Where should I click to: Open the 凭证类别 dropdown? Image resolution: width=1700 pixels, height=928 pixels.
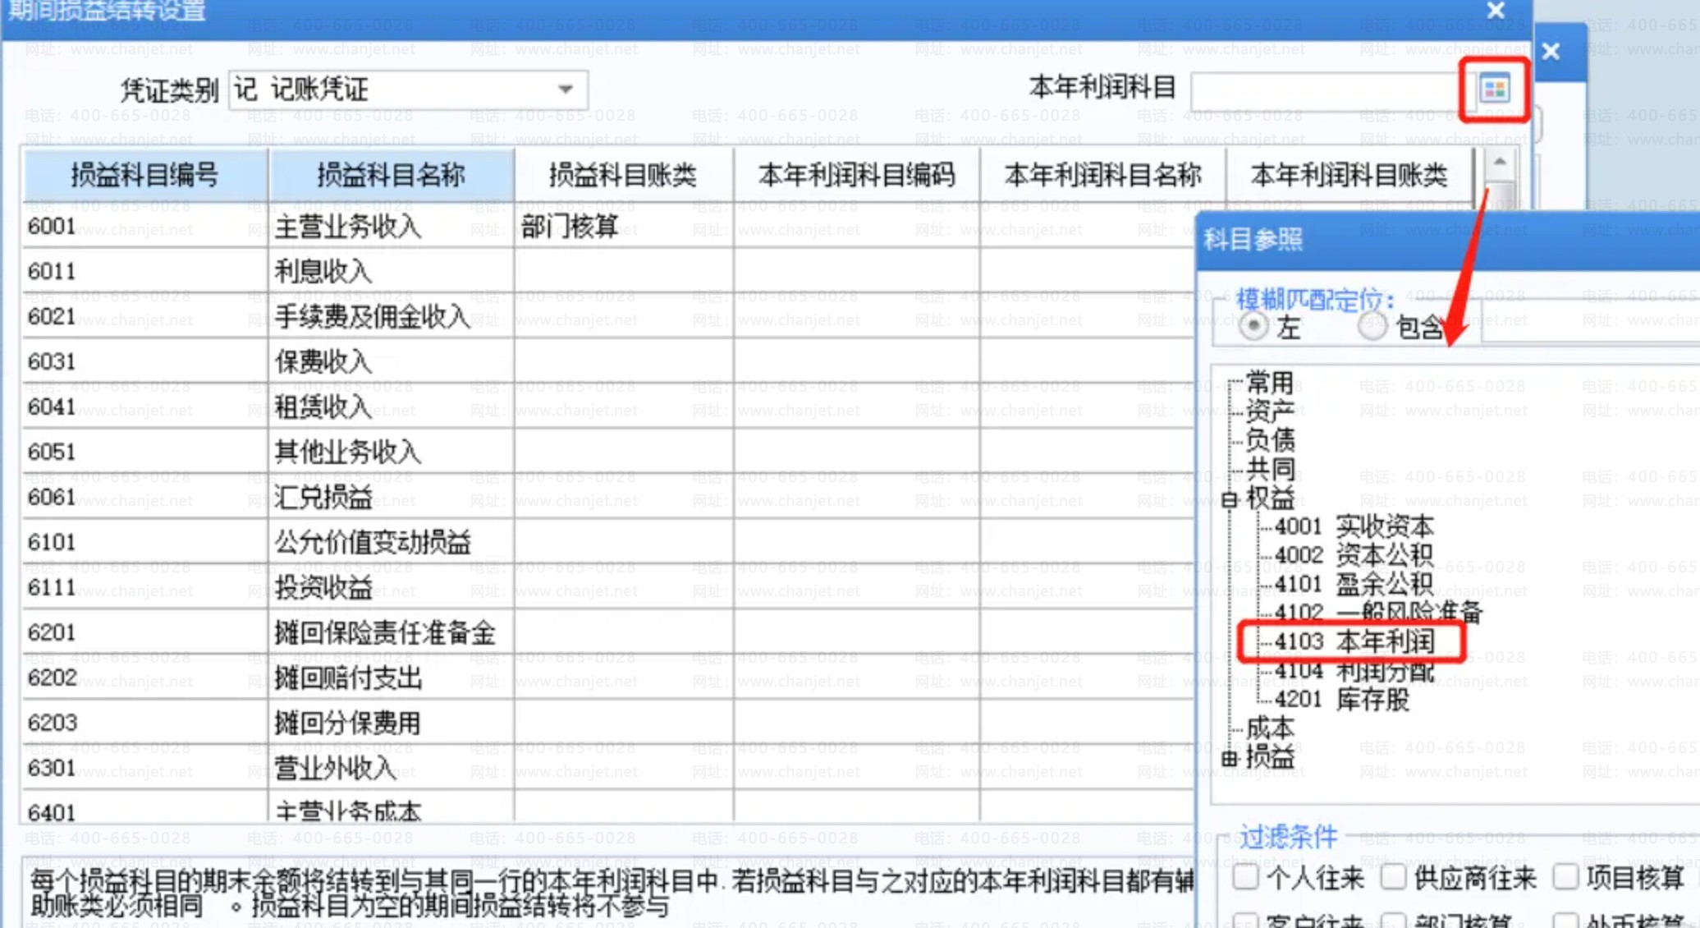tap(565, 89)
